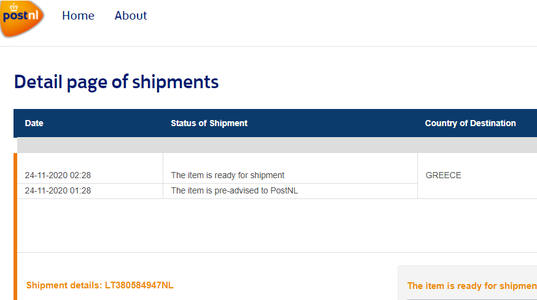Open the Home menu link
Image resolution: width=537 pixels, height=300 pixels.
78,16
